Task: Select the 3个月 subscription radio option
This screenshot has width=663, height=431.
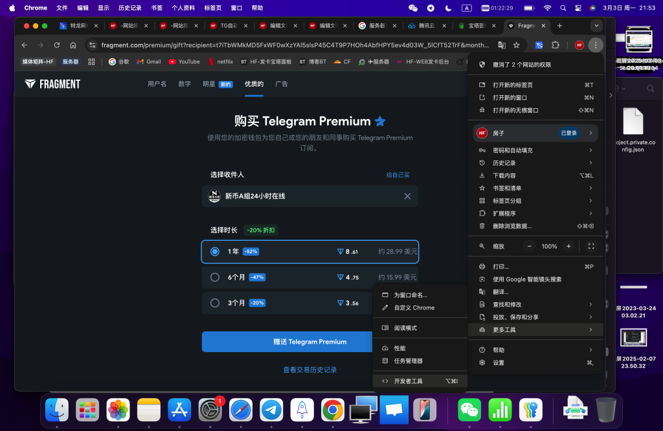Action: pyautogui.click(x=214, y=302)
